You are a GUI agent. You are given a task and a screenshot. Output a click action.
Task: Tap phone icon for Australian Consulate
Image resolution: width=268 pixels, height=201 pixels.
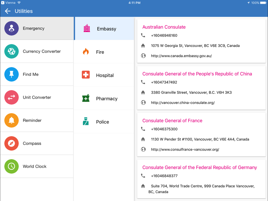(143, 35)
